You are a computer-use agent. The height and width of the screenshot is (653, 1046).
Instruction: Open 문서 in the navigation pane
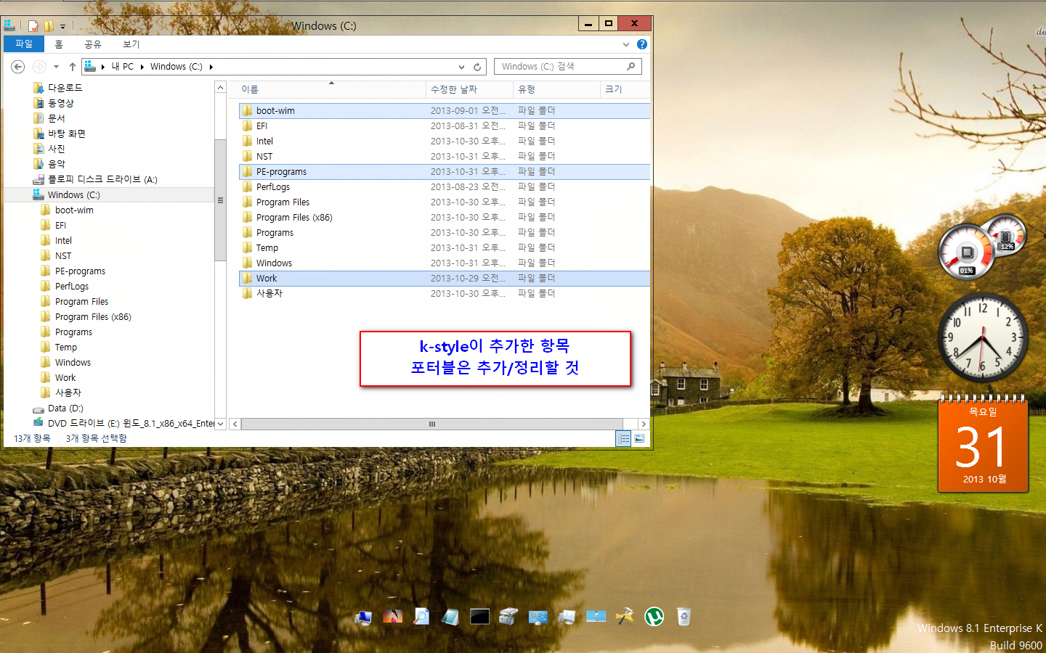(x=49, y=118)
